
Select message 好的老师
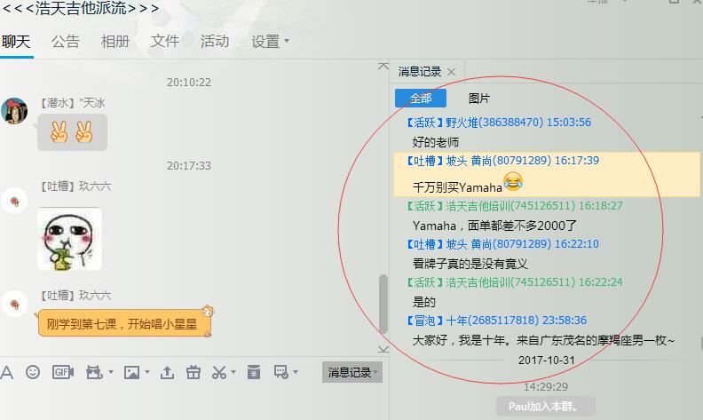pos(435,142)
